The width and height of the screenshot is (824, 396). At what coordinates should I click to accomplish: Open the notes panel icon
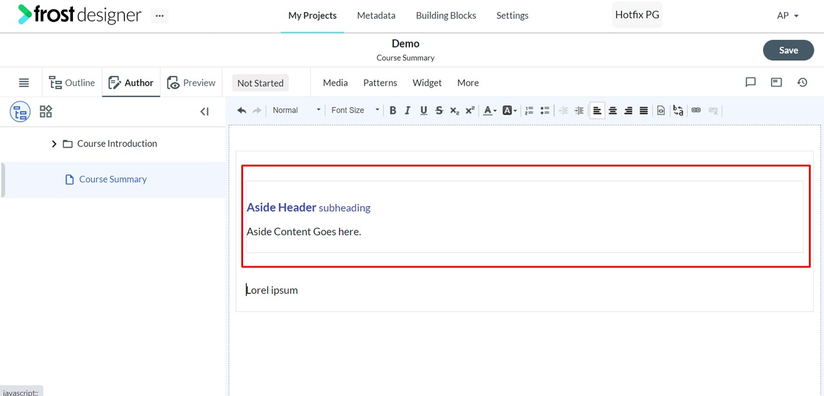[x=776, y=83]
